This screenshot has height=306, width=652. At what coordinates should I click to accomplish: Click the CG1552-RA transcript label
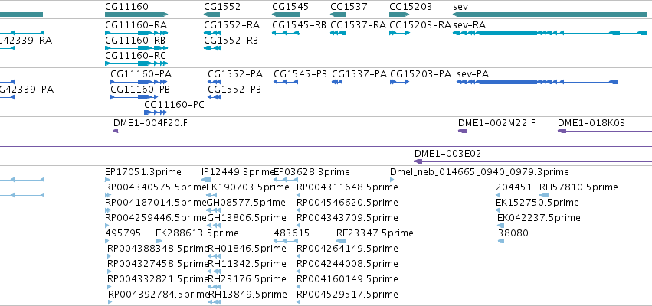[x=231, y=25]
